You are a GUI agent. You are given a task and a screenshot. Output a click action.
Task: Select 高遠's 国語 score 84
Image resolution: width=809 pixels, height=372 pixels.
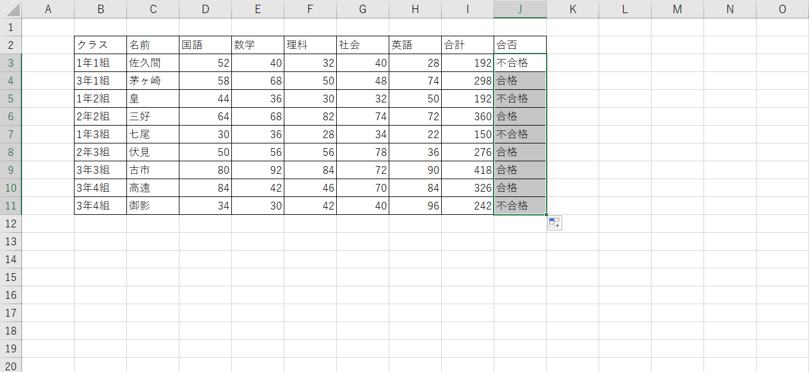click(x=205, y=187)
